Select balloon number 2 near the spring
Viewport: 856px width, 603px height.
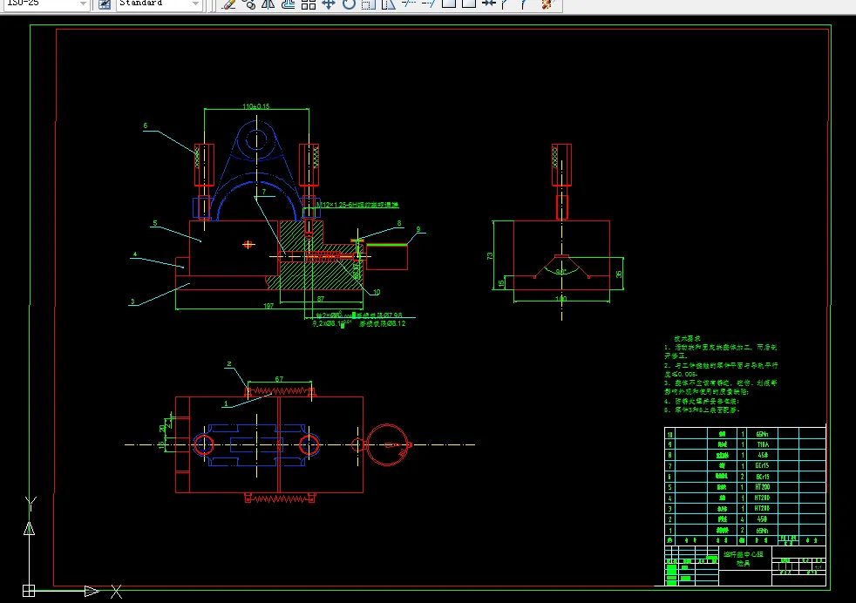pyautogui.click(x=228, y=364)
